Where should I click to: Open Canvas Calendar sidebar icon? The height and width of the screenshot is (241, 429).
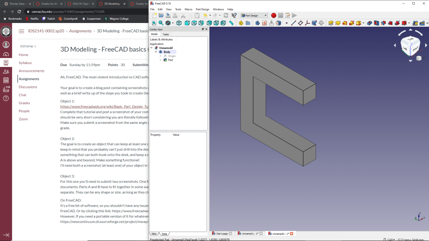click(x=6, y=80)
